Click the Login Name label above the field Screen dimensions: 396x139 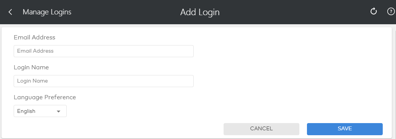(31, 67)
